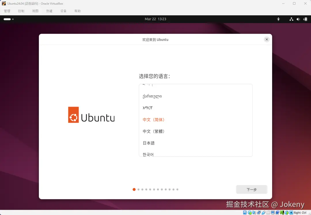Click the Activities workspace pill indicator
Viewport: 311px width, 215px height.
click(7, 19)
